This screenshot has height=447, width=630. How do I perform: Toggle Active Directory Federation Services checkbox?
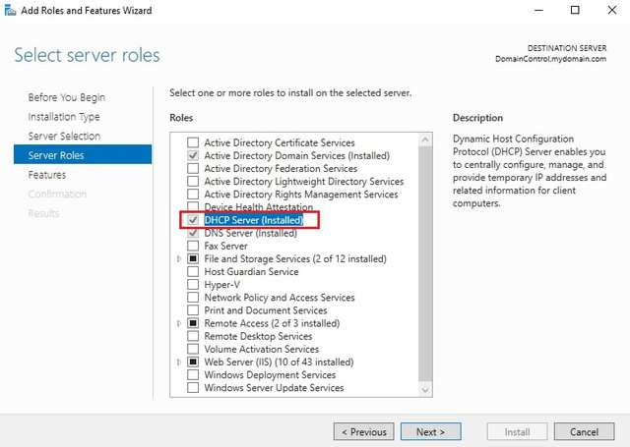tap(193, 168)
